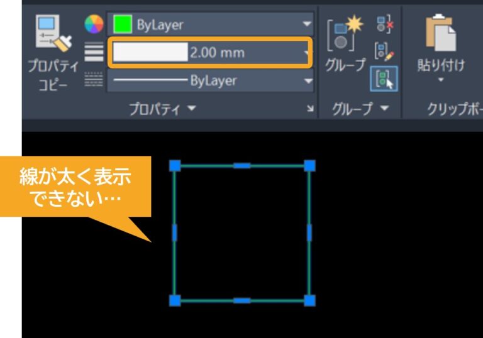Expand the グループ panel title

pyautogui.click(x=361, y=109)
